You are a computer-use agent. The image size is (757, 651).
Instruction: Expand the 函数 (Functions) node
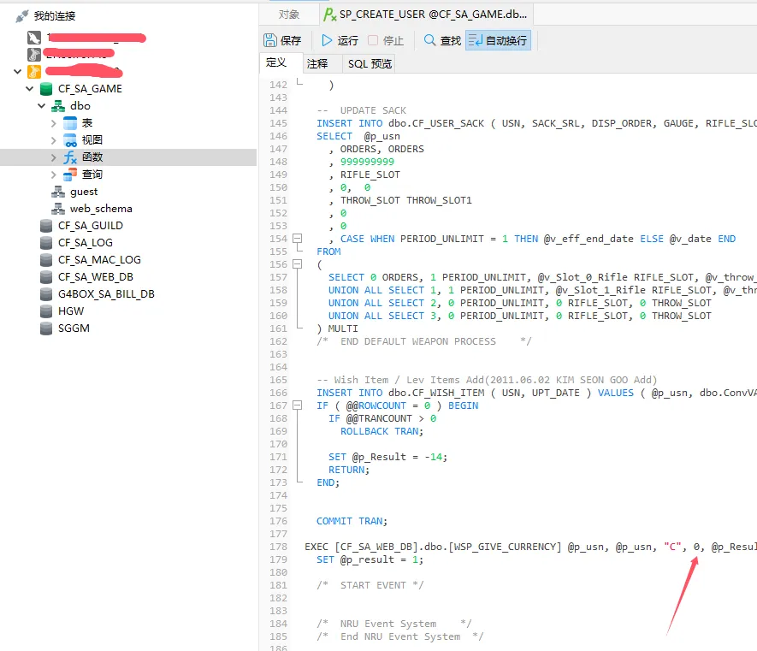coord(54,157)
